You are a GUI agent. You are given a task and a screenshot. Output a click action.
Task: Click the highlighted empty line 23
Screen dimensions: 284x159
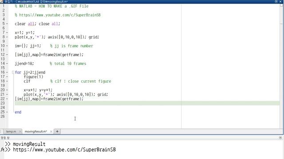[x=147, y=103]
